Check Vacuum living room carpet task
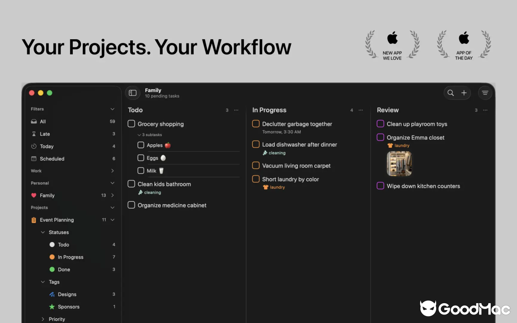Image resolution: width=517 pixels, height=323 pixels. pyautogui.click(x=256, y=165)
